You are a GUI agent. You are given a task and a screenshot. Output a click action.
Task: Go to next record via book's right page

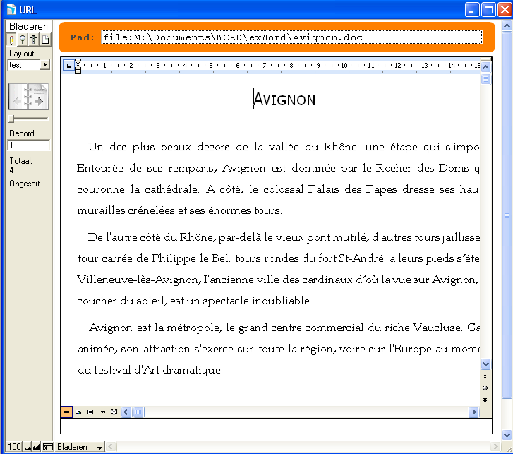coord(39,97)
